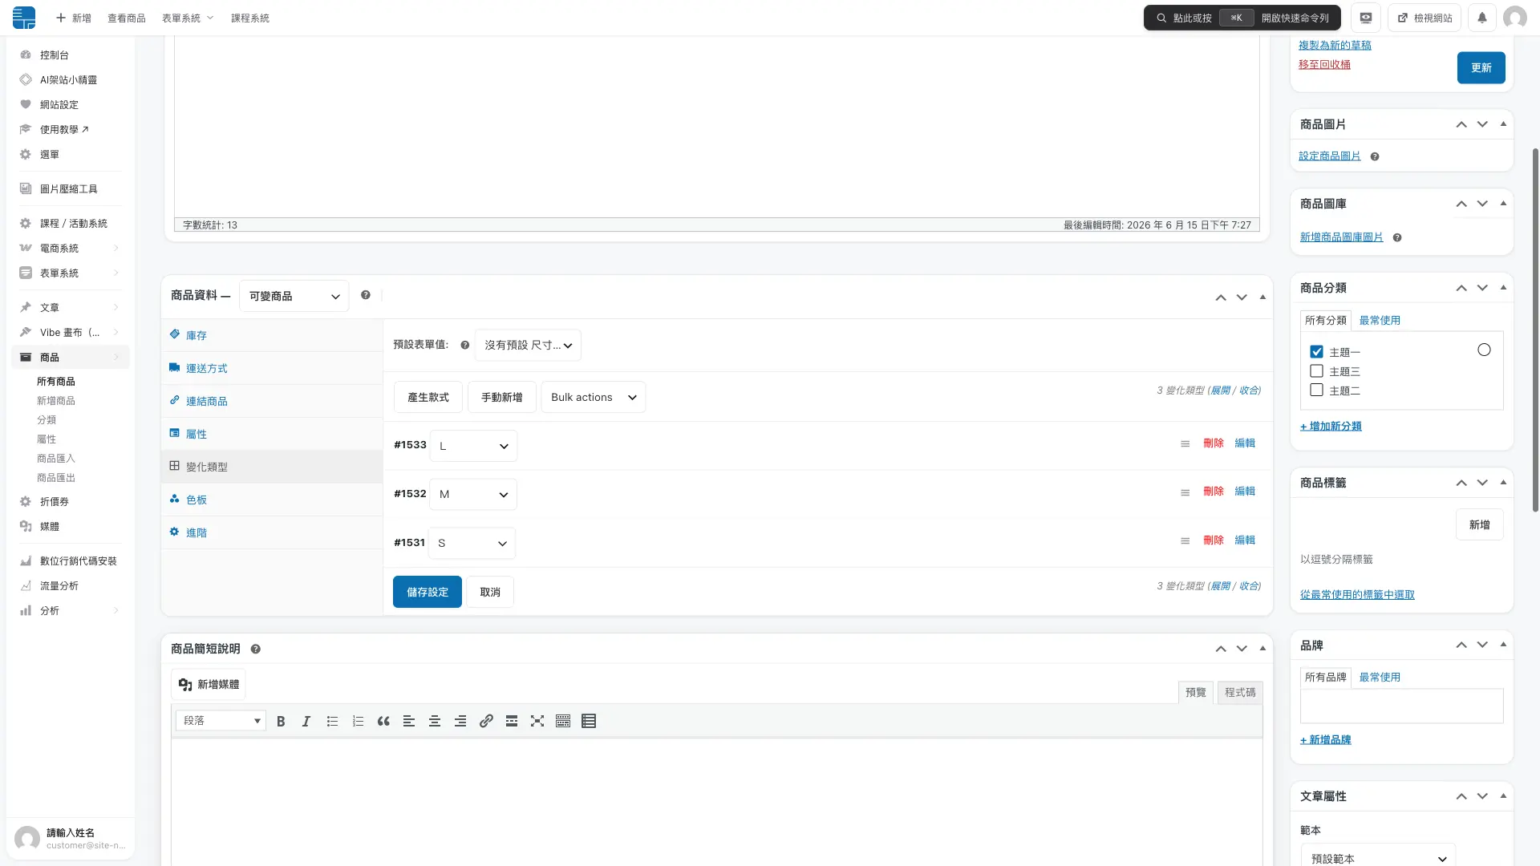1540x866 pixels.
Task: Collapse the 商品分類 panel toggle
Action: click(x=1503, y=287)
